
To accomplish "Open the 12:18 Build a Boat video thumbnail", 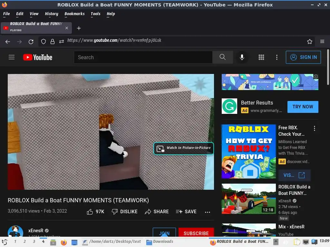I will click(248, 199).
